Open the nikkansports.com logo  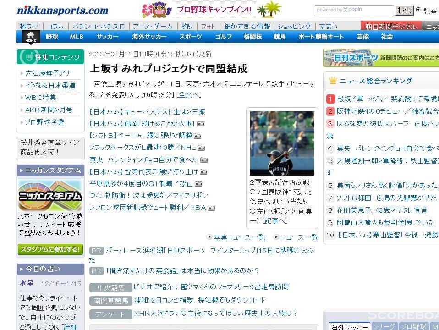click(x=63, y=11)
